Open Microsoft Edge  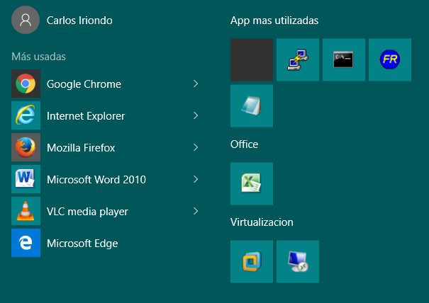[x=82, y=244]
